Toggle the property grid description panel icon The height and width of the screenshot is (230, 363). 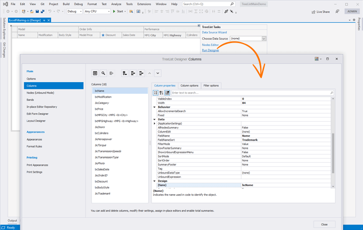click(x=167, y=93)
